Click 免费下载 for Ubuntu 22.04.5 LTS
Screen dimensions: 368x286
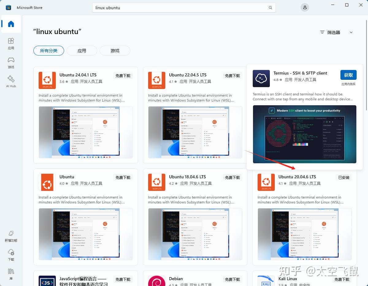point(232,75)
